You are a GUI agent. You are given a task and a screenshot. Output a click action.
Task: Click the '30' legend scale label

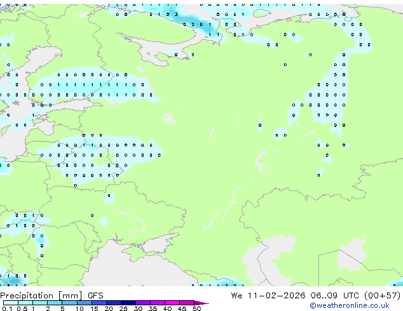(x=139, y=308)
